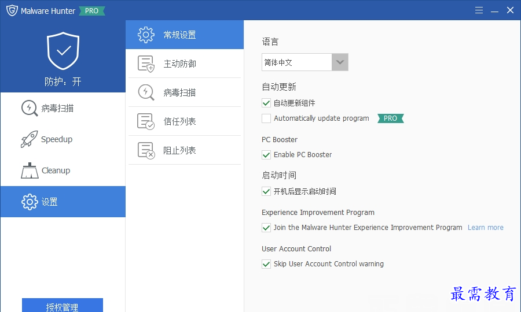The height and width of the screenshot is (312, 521).
Task: Select the 设置 sidebar item
Action: click(63, 202)
